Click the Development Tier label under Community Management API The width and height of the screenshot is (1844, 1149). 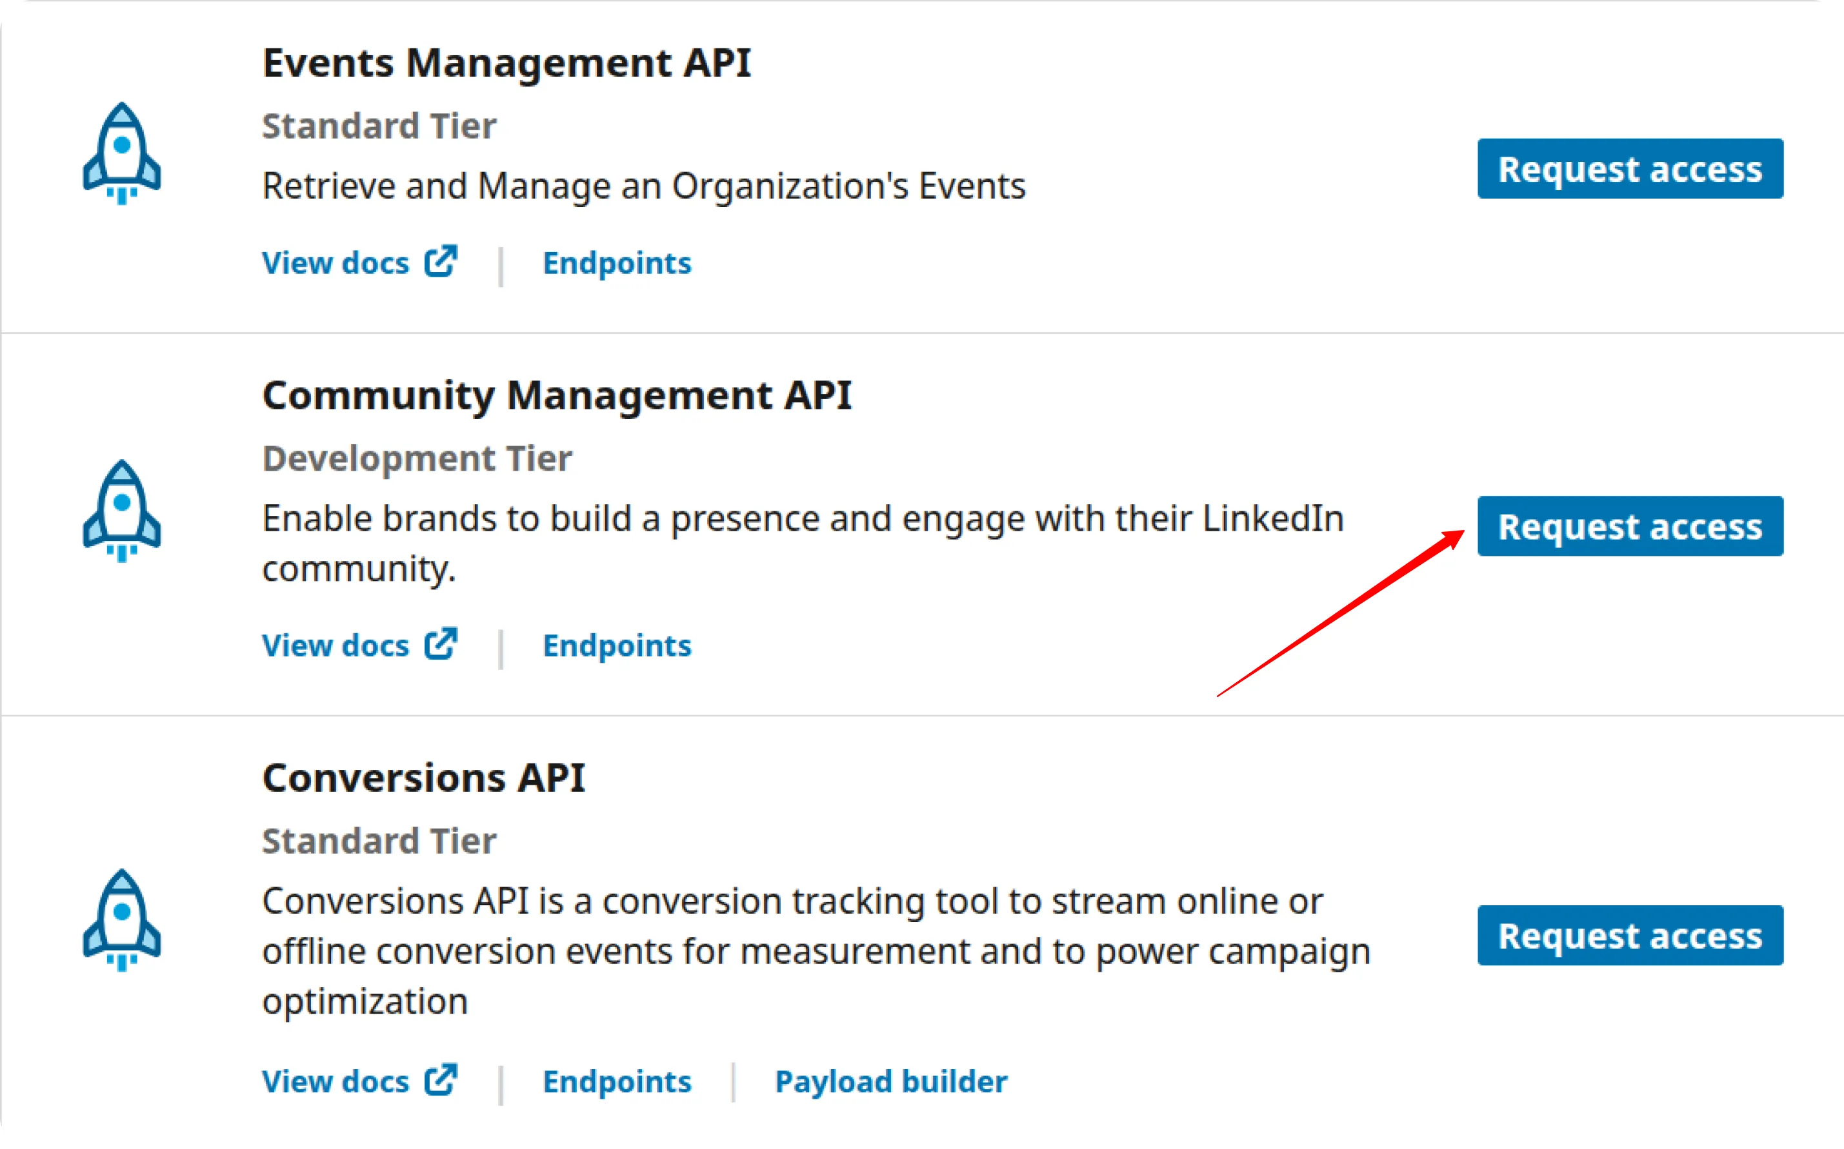(417, 457)
